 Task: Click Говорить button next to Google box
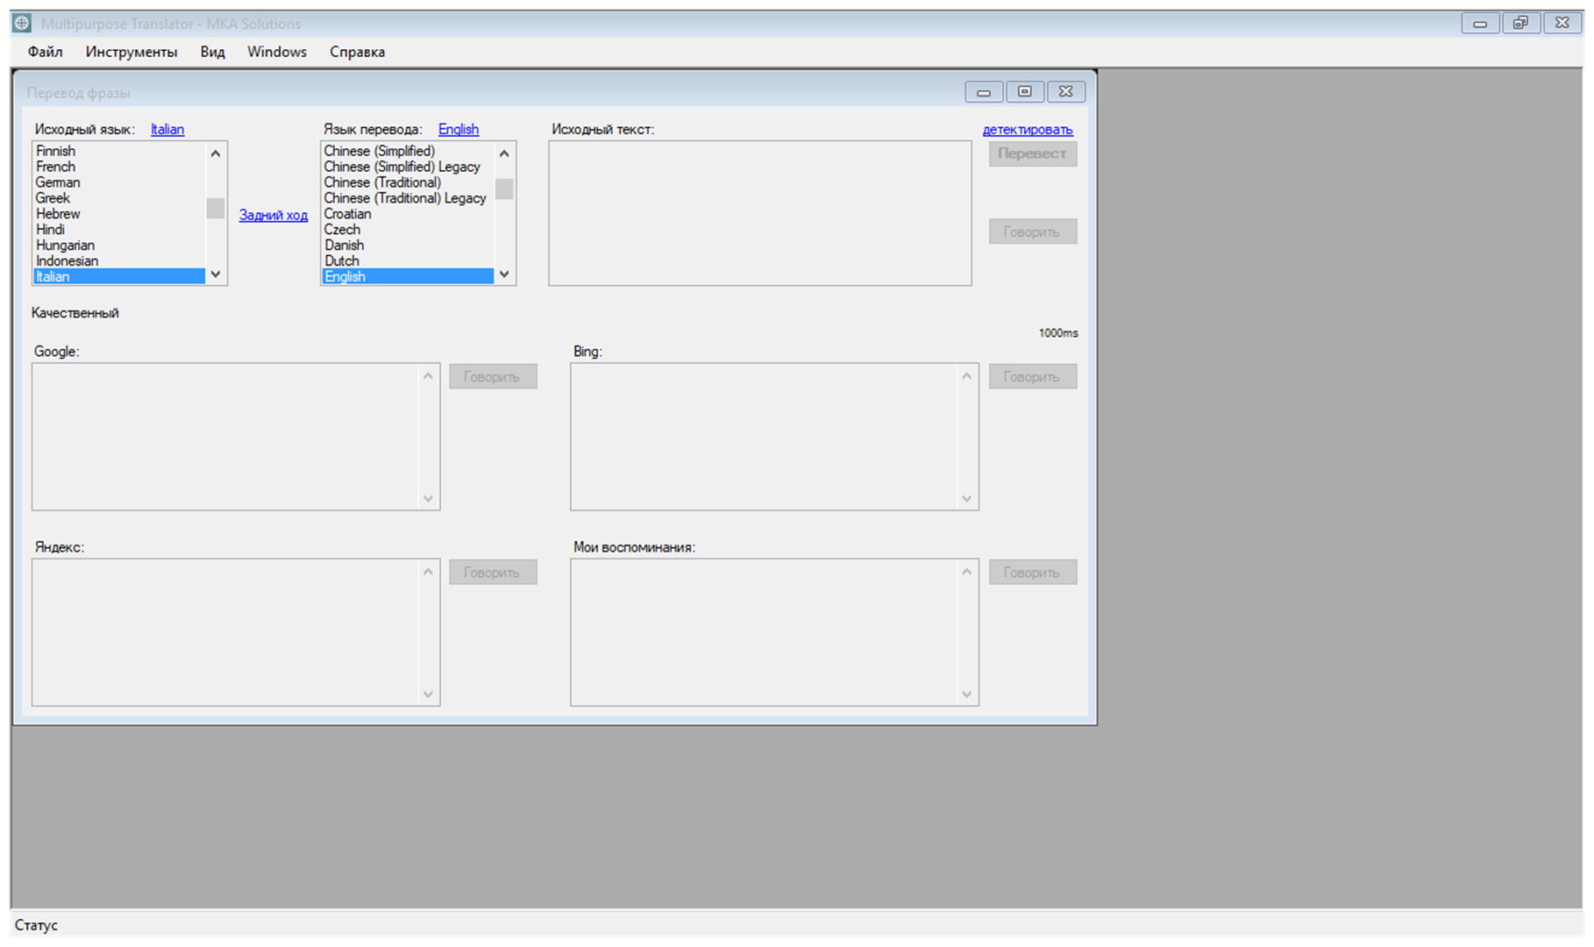[493, 376]
